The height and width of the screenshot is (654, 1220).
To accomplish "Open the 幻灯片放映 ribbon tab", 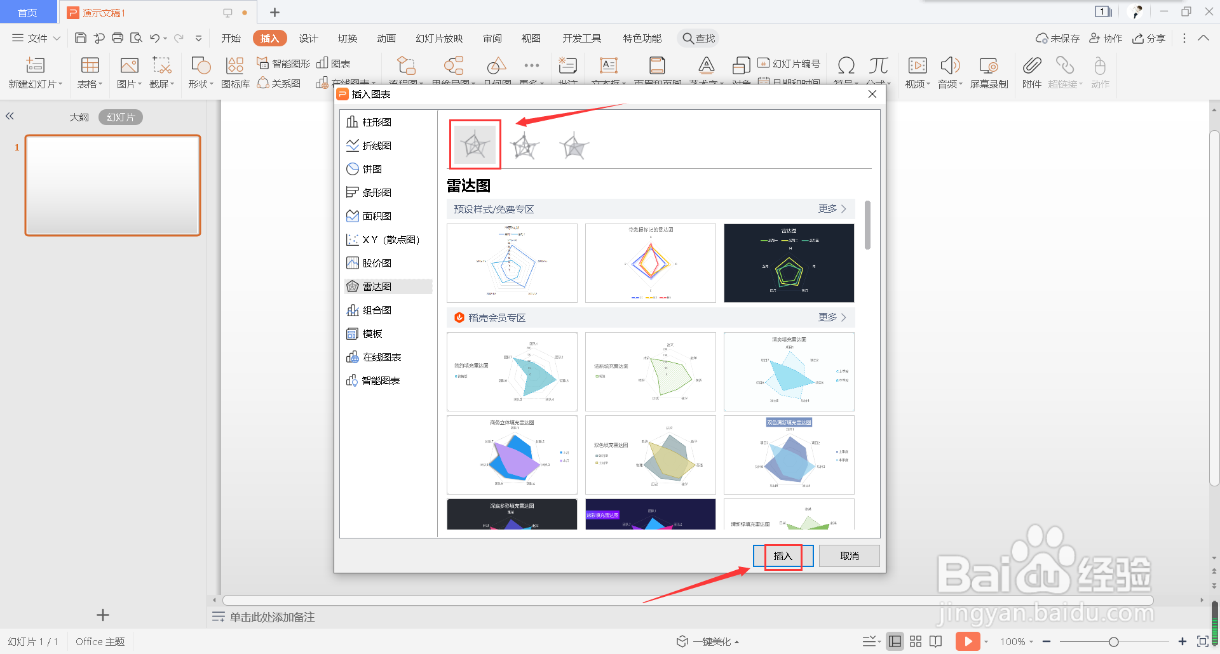I will (x=439, y=38).
